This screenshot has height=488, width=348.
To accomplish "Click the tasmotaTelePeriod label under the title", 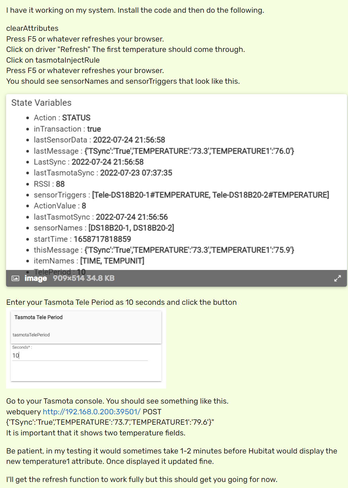I will (31, 335).
